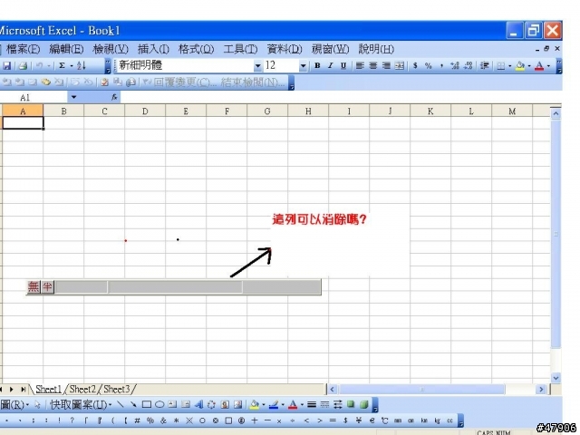580x435 pixels.
Task: Open the 快取圖案(U) AutoShapes menu
Action: (81, 405)
